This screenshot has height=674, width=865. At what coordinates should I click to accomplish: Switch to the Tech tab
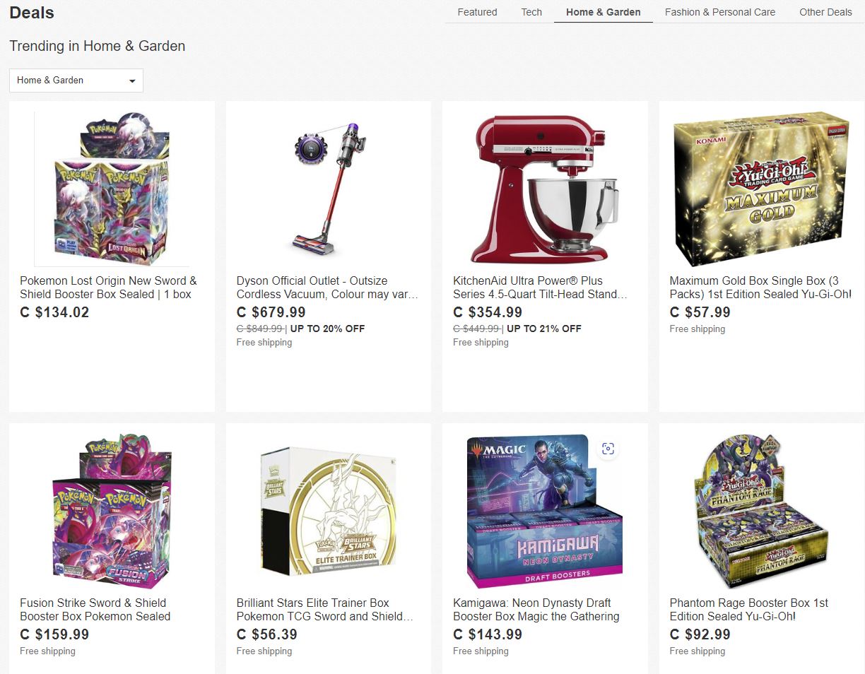tap(531, 12)
